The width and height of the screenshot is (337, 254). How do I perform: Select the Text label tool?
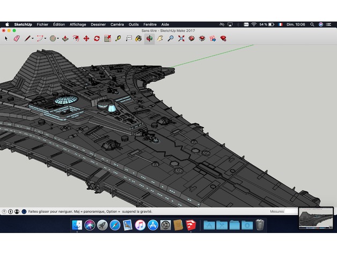pyautogui.click(x=129, y=39)
